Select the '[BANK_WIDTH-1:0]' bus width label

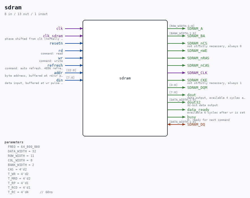coord(183,33)
